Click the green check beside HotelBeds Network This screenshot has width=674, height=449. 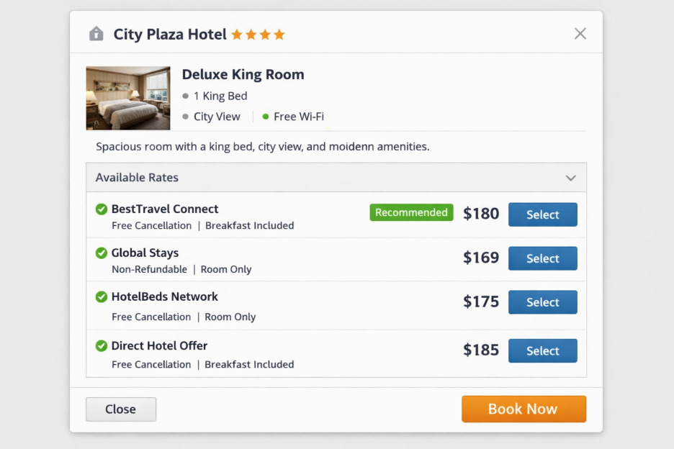[x=102, y=296]
